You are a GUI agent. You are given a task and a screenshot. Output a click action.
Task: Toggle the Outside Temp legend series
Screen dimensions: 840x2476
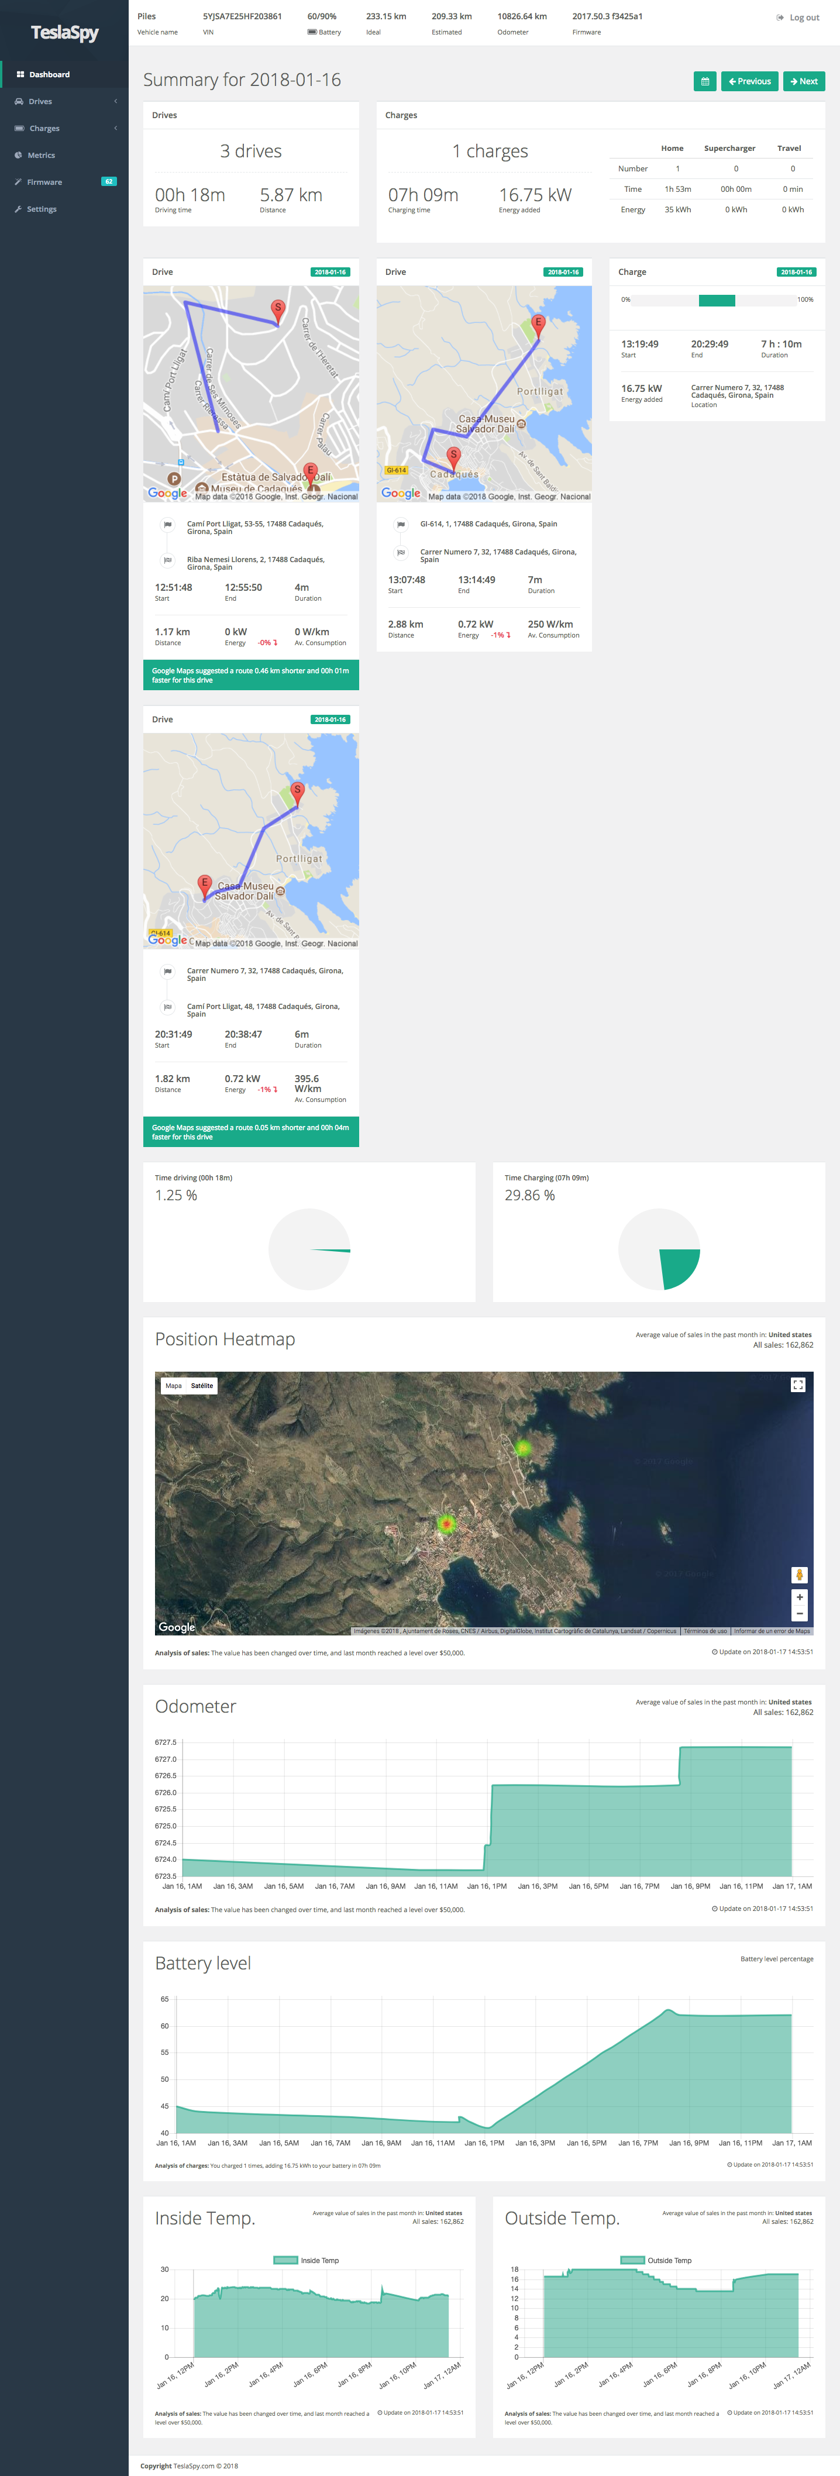(x=656, y=2261)
